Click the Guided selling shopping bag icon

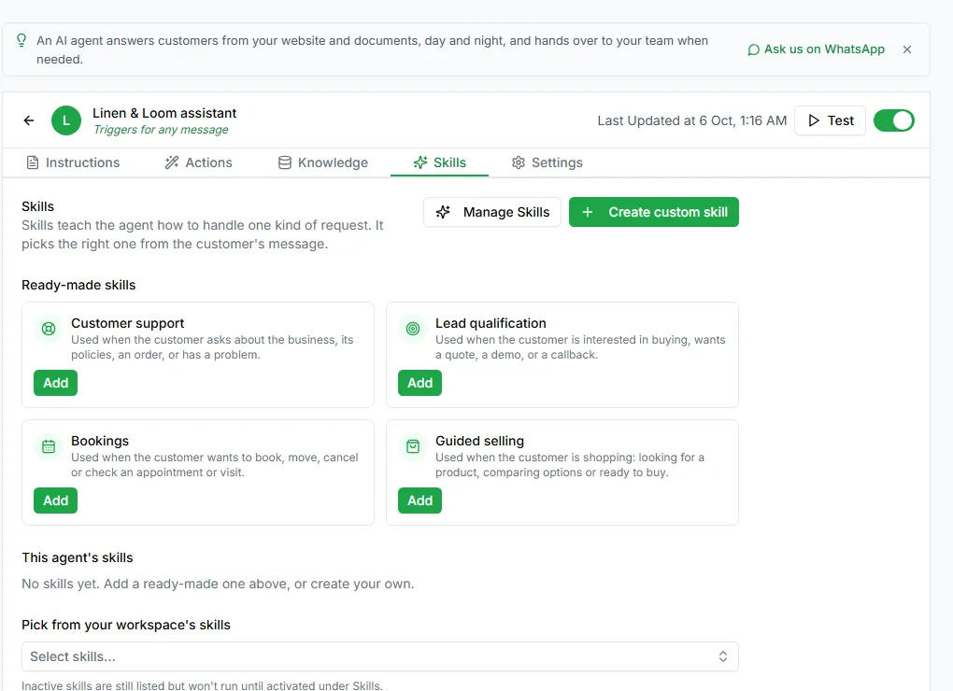413,446
